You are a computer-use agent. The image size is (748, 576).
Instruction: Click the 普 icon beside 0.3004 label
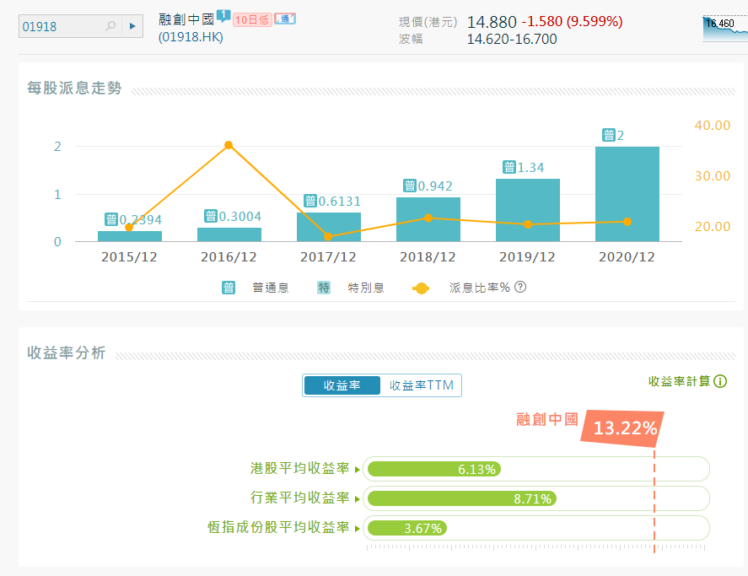[211, 216]
